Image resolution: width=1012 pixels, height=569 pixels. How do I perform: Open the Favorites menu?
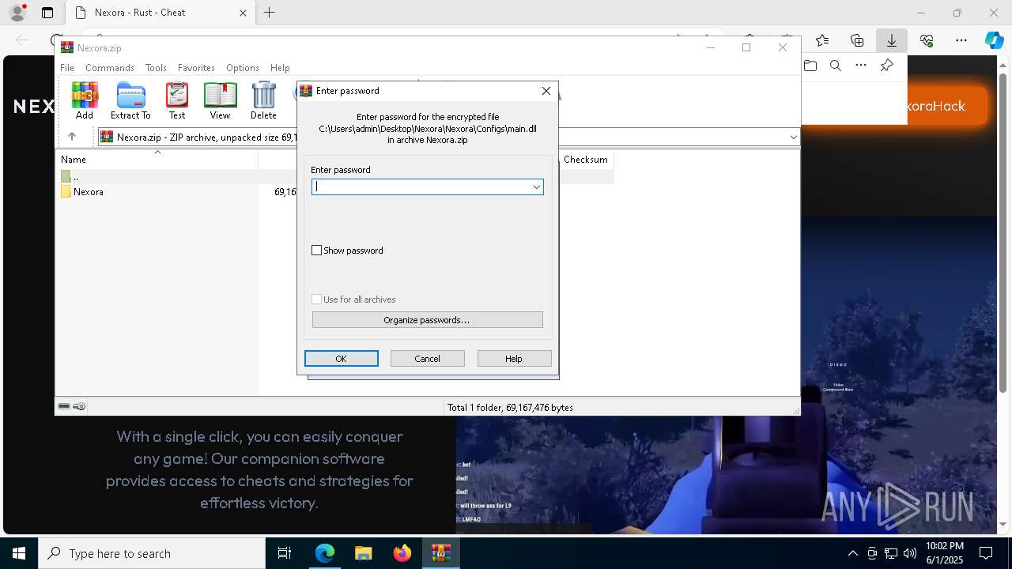(x=196, y=68)
